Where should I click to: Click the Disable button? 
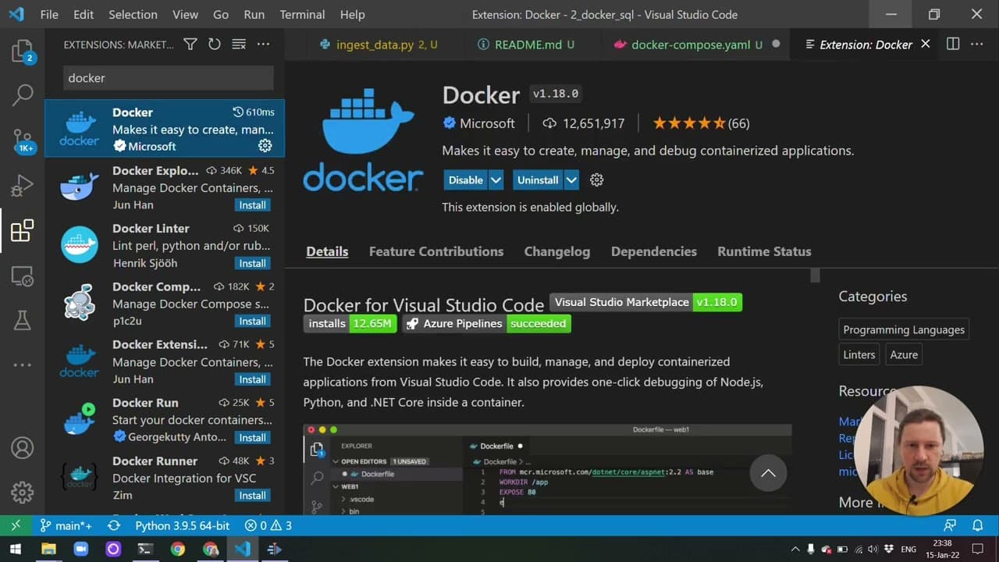pos(466,180)
